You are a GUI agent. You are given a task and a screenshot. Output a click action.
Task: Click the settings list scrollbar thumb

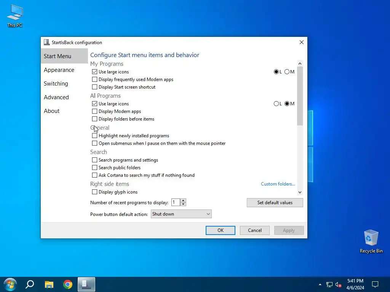(x=300, y=96)
